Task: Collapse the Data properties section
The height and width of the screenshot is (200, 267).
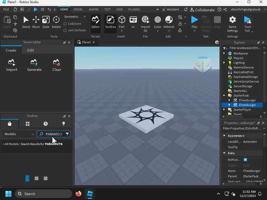Action: (x=224, y=153)
